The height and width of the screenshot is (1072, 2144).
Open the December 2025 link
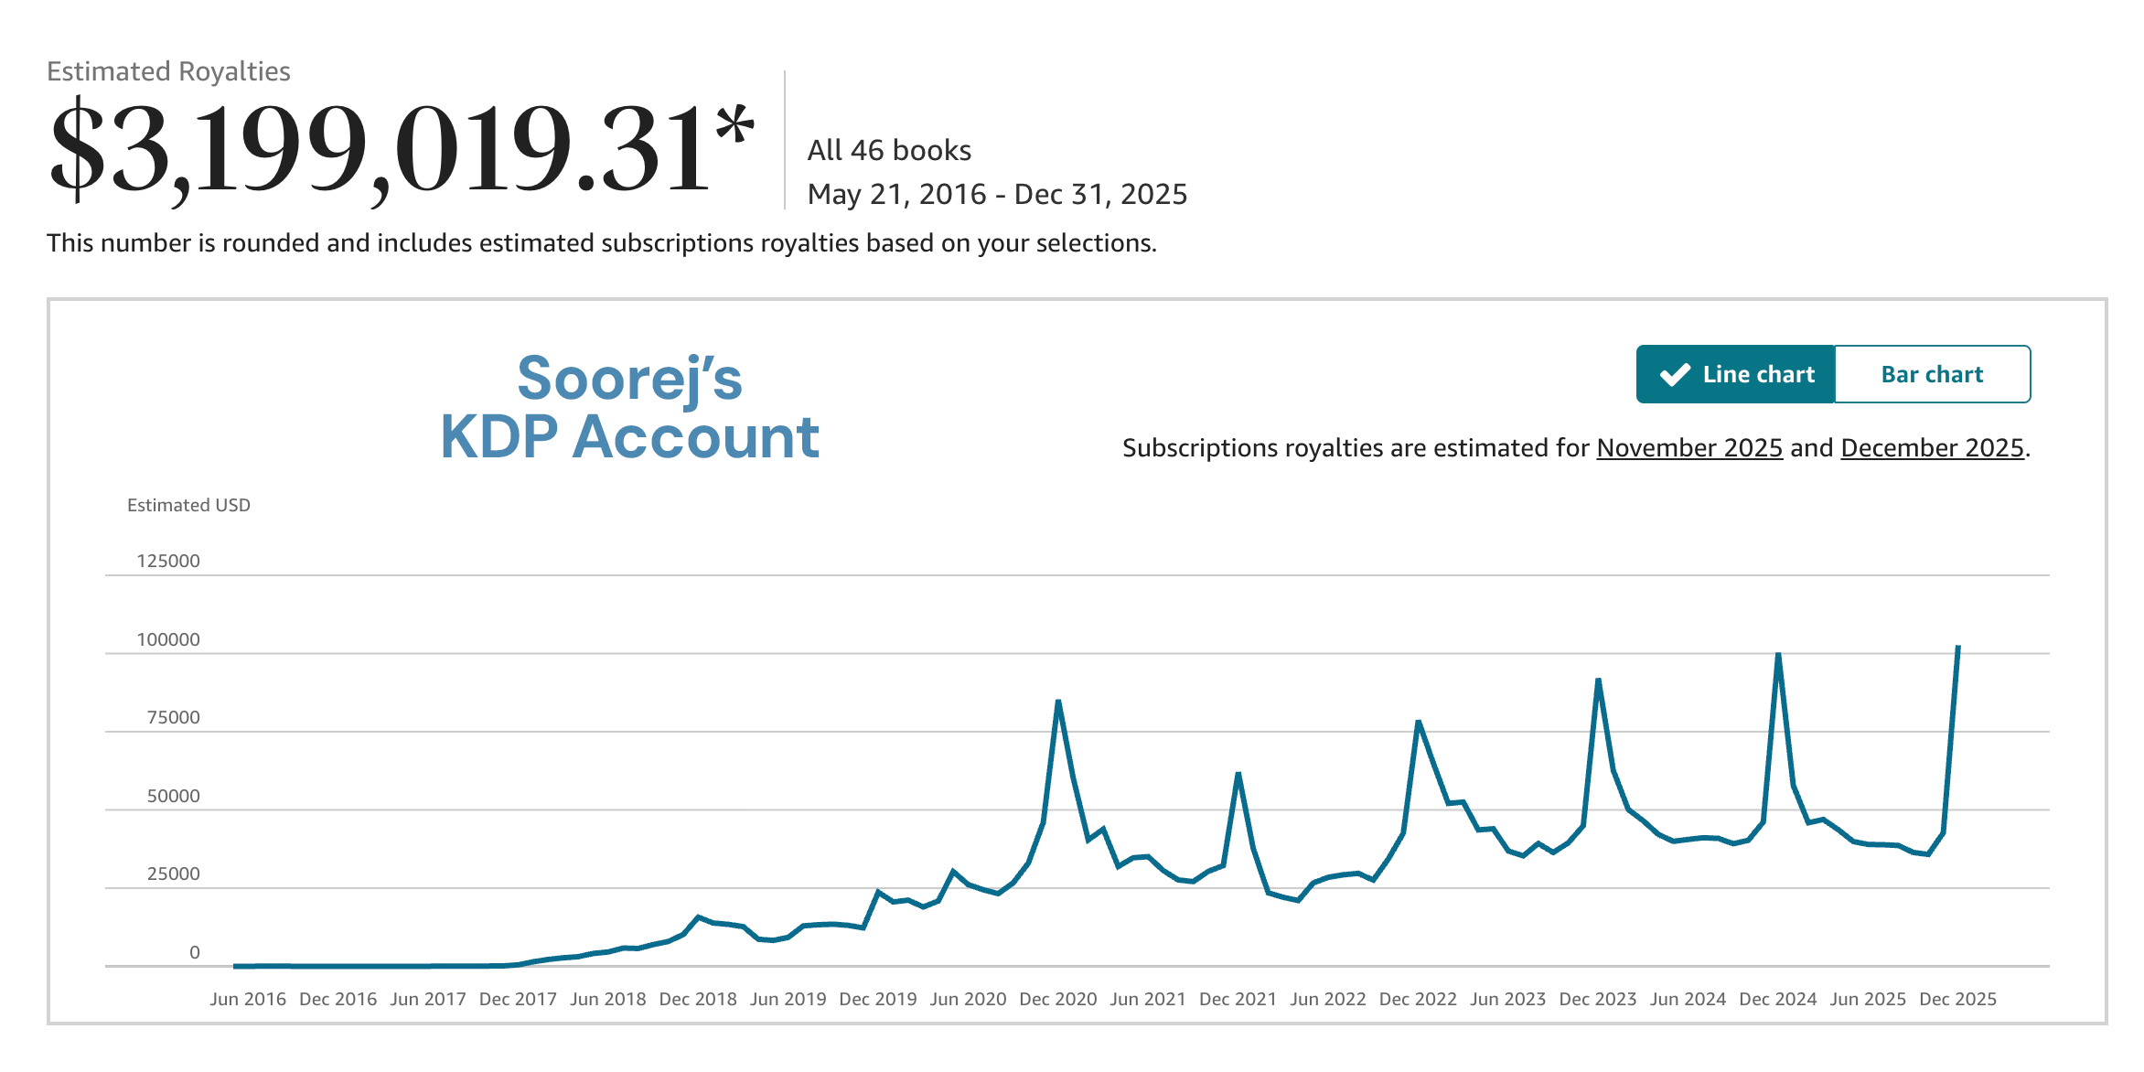[x=1932, y=448]
